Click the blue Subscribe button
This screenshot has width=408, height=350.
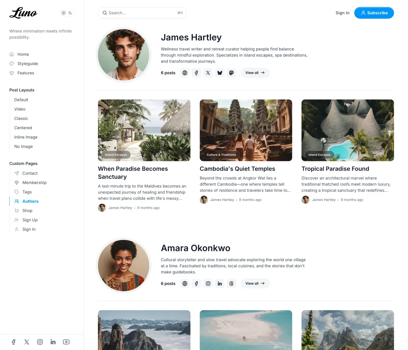[x=374, y=13]
